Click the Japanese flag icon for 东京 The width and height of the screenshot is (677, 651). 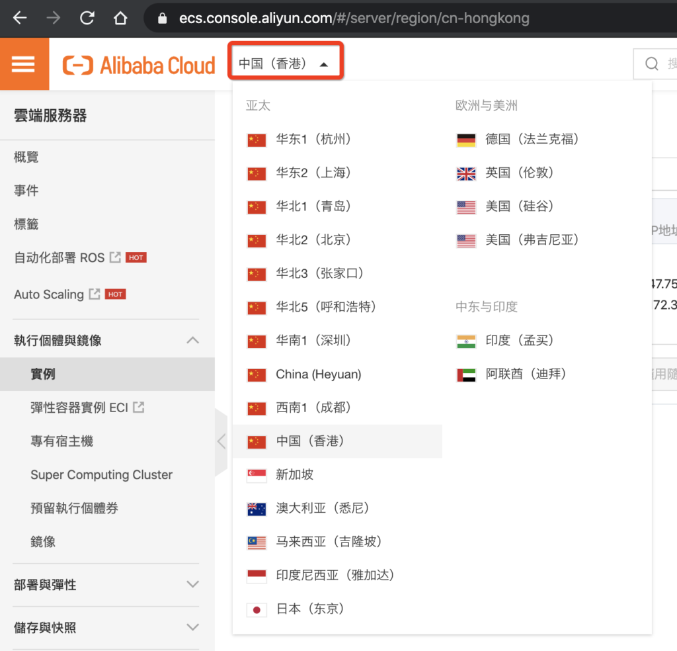coord(257,609)
